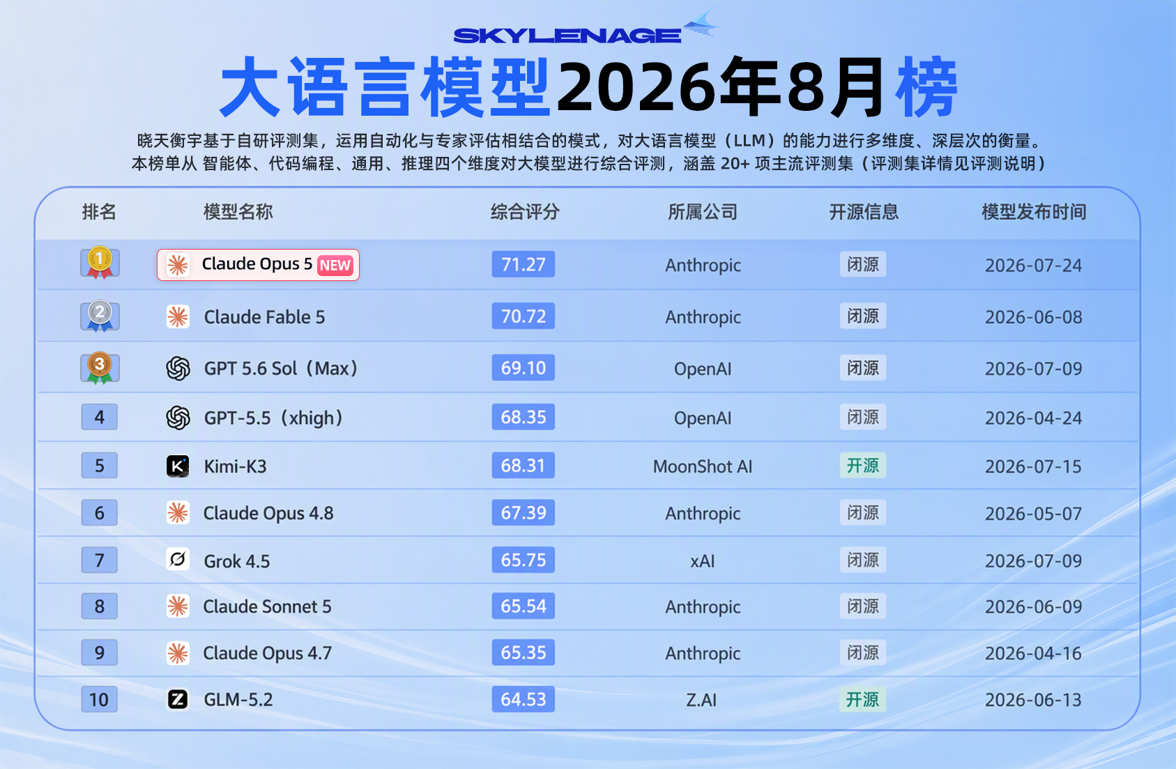Click the 68.31 score badge
This screenshot has width=1176, height=769.
pyautogui.click(x=524, y=465)
